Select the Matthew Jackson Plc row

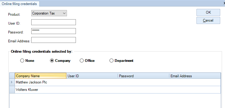[x=115, y=82]
